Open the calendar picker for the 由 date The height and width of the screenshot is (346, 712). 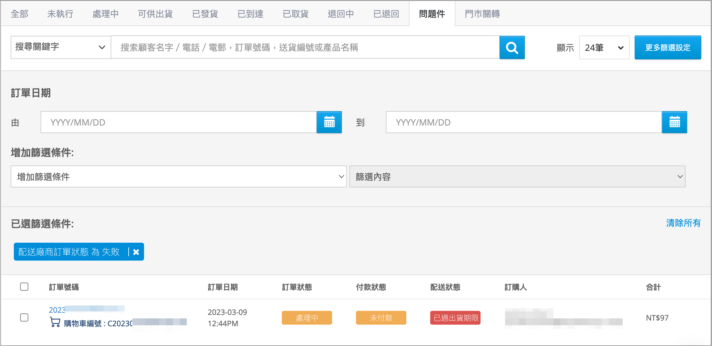(329, 122)
